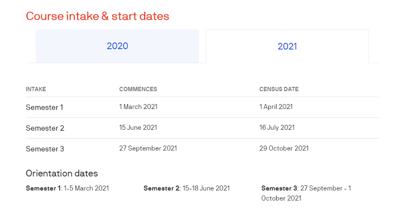The width and height of the screenshot is (411, 218).
Task: Switch to the 2020 tab
Action: click(x=117, y=46)
